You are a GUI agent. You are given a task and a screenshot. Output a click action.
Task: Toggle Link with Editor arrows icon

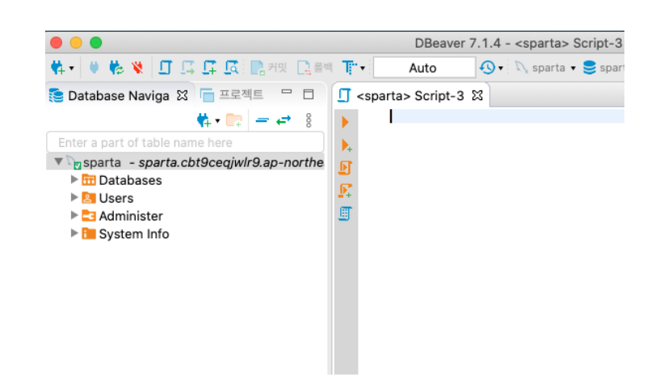point(284,120)
